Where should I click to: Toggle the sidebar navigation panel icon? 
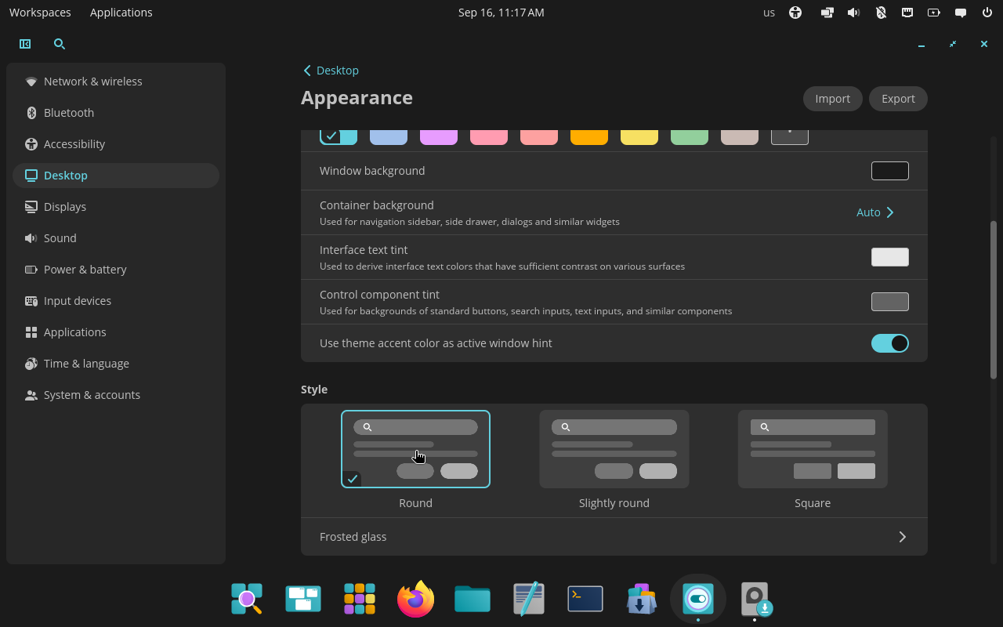click(25, 44)
